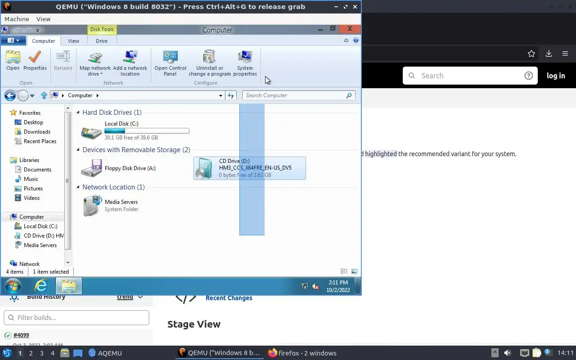This screenshot has width=576, height=360.
Task: Go back with the Explorer back arrow
Action: pyautogui.click(x=10, y=95)
